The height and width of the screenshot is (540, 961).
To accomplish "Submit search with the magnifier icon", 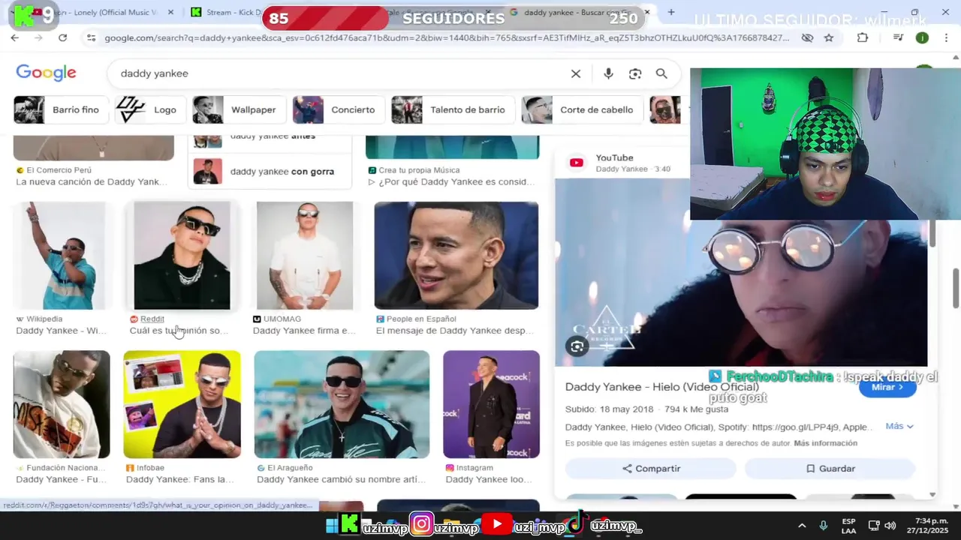I will coord(661,73).
